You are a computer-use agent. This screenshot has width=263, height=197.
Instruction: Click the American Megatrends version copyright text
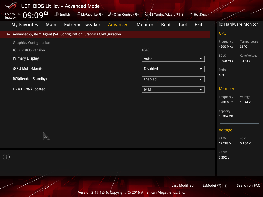click(131, 192)
